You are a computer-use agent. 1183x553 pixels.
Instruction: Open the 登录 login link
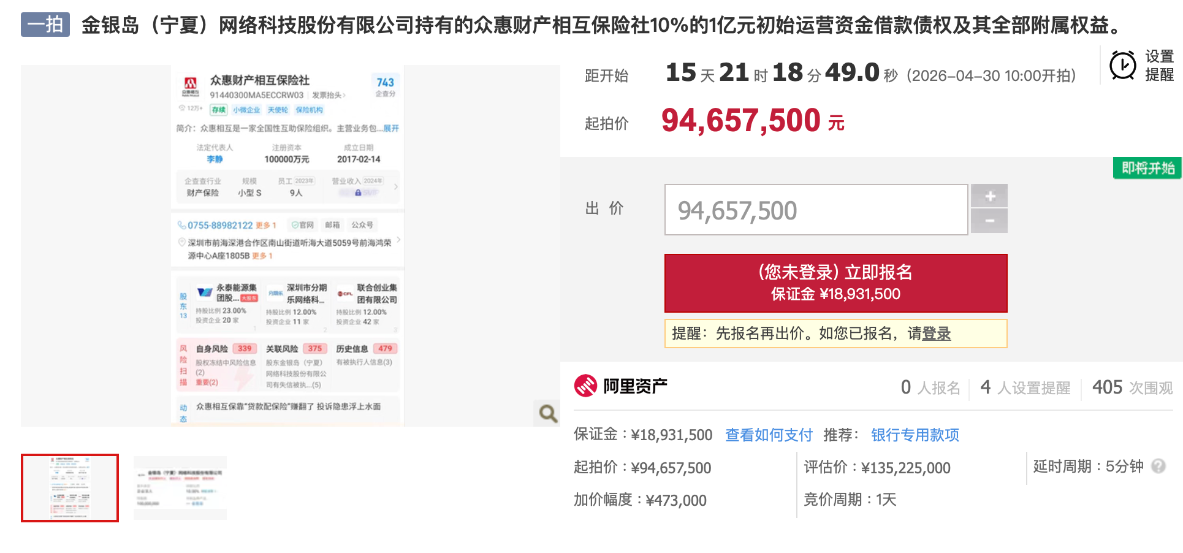pyautogui.click(x=936, y=334)
